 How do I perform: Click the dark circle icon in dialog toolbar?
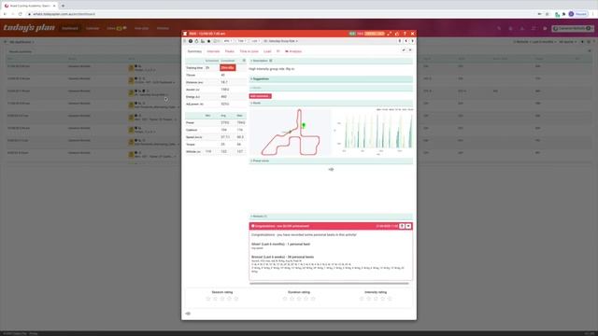pyautogui.click(x=191, y=41)
